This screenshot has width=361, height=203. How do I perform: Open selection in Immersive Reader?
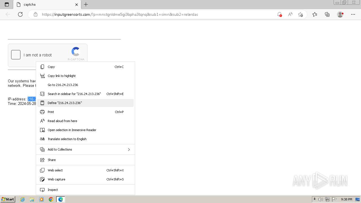click(x=85, y=130)
